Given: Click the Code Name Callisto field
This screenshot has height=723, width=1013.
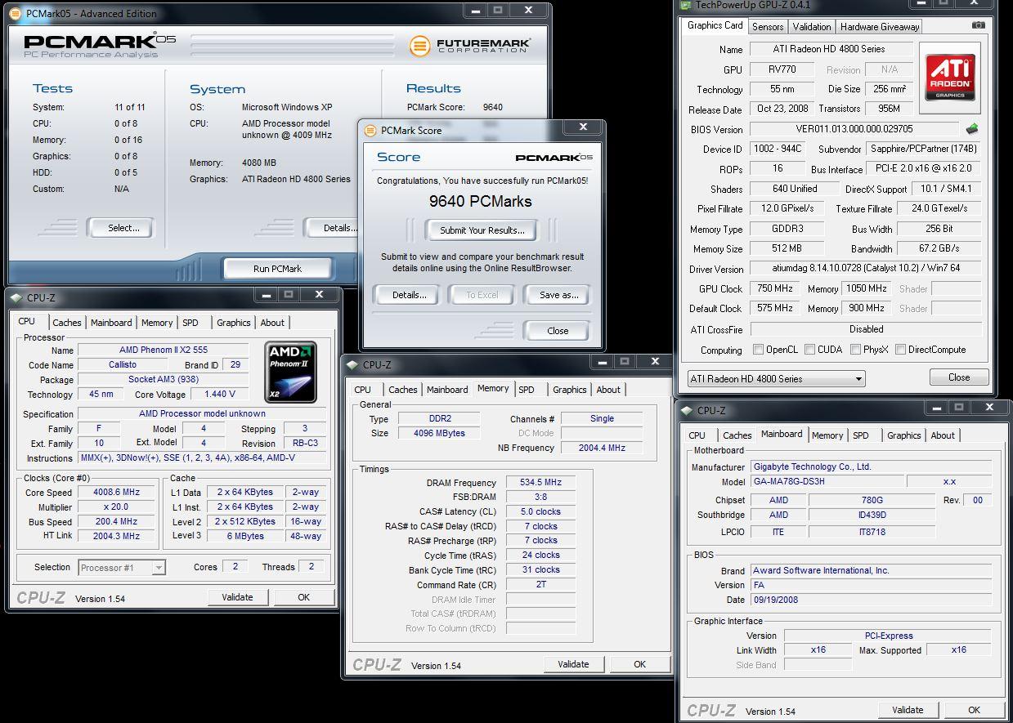Looking at the screenshot, I should coord(123,365).
